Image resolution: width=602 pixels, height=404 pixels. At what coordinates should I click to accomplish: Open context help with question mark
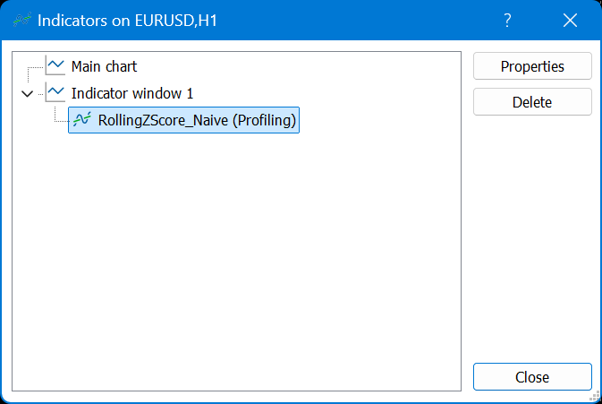coord(507,20)
